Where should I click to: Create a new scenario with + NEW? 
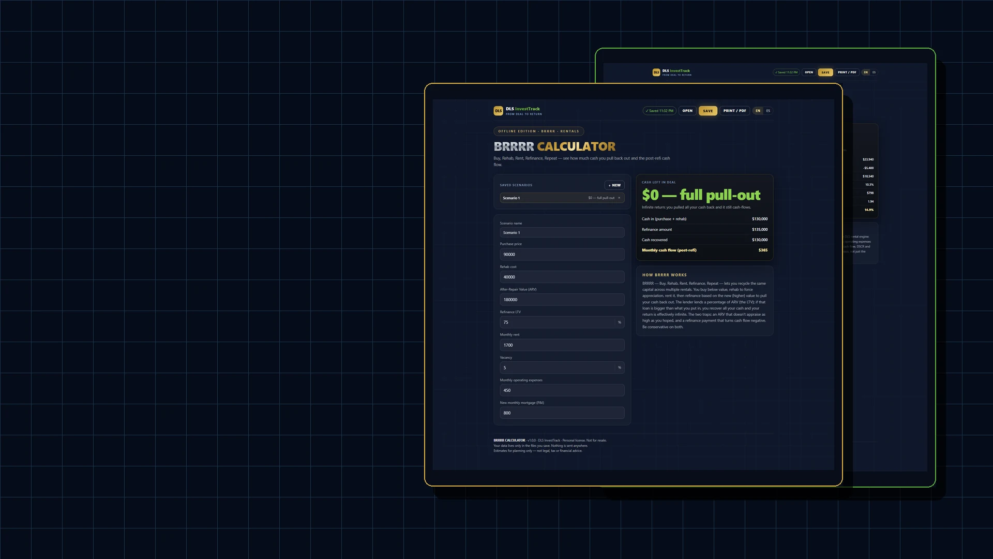[614, 185]
